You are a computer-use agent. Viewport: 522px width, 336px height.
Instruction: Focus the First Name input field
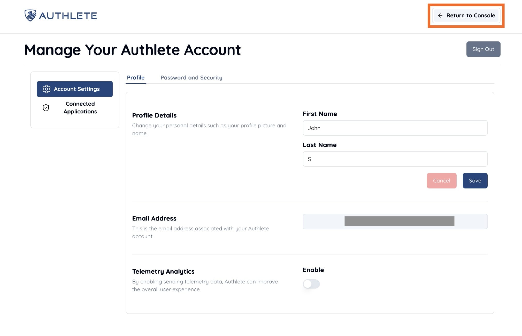click(395, 128)
